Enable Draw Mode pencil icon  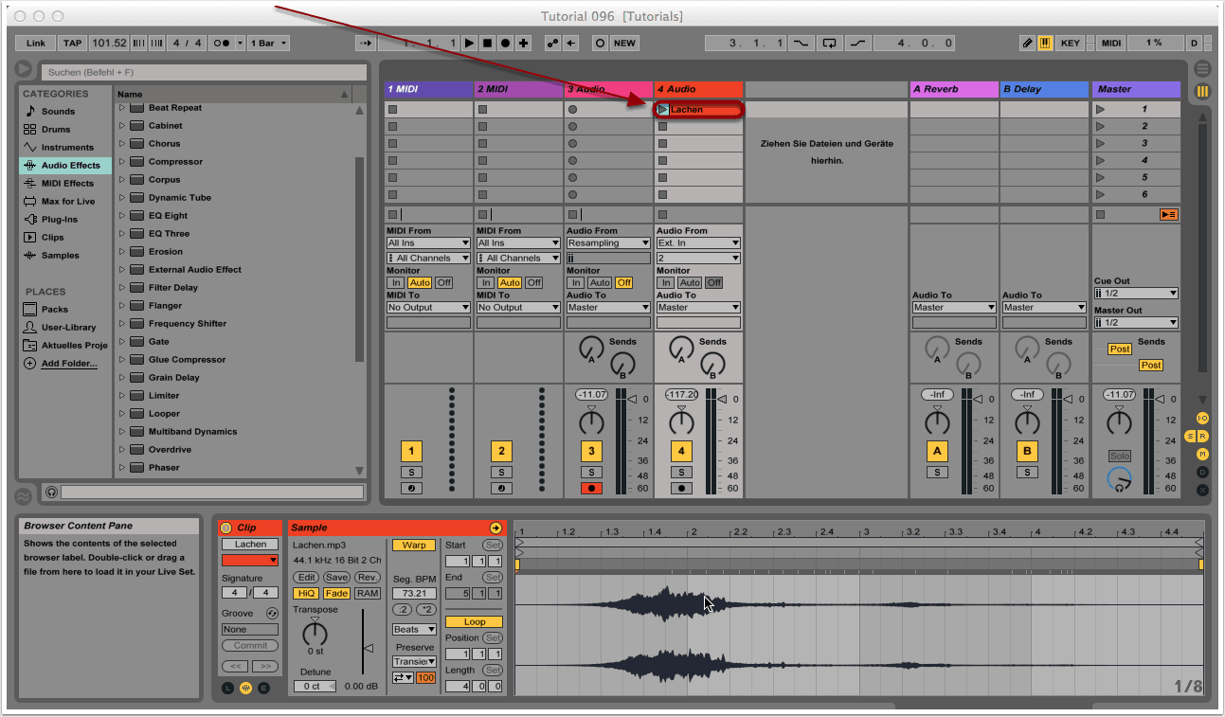pos(1028,43)
